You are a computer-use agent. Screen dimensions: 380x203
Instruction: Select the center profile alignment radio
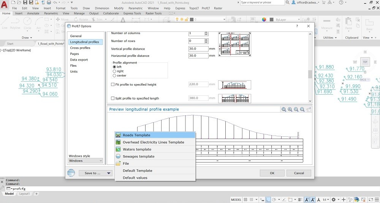tap(114, 75)
